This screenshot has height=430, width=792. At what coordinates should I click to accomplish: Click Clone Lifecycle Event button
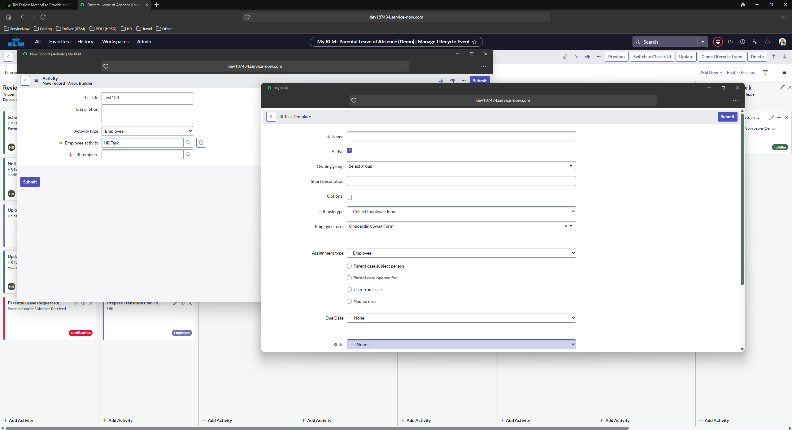(722, 57)
